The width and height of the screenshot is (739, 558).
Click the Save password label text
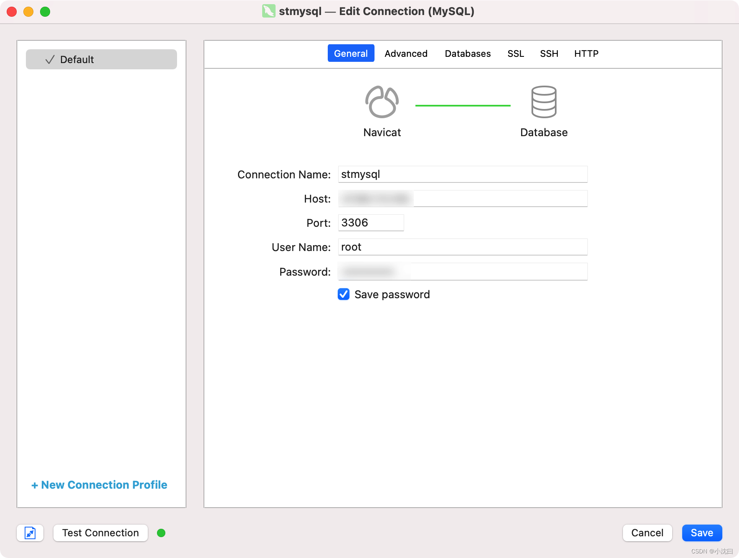point(392,294)
